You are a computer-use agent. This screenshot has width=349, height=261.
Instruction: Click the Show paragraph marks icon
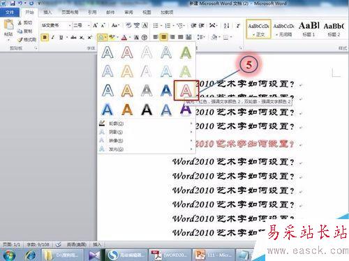pos(238,25)
